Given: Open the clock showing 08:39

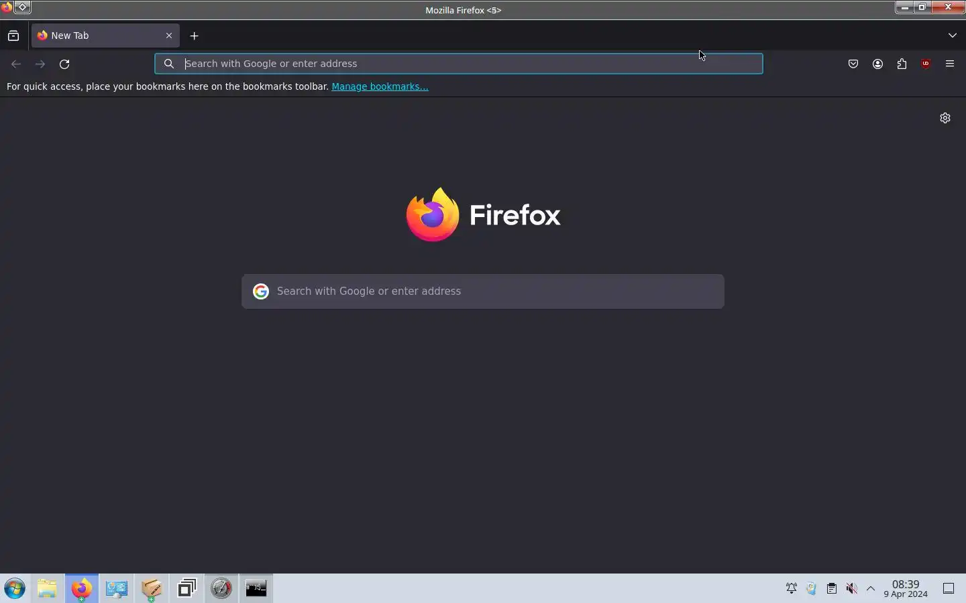Looking at the screenshot, I should tap(906, 589).
